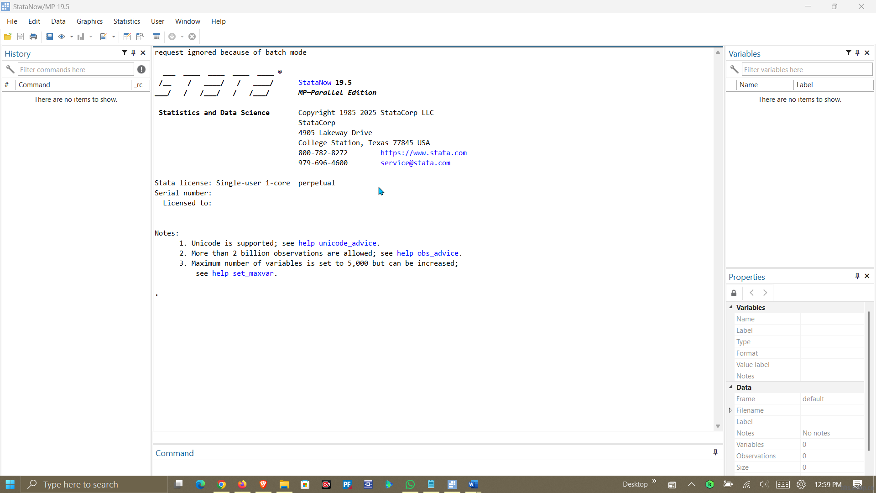Image resolution: width=876 pixels, height=493 pixels.
Task: Open WhatsApp from the taskbar
Action: pyautogui.click(x=410, y=484)
